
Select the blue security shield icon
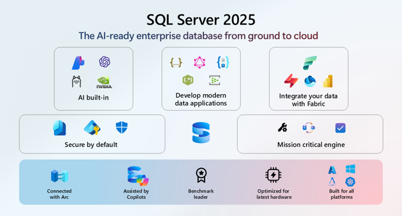point(122,127)
